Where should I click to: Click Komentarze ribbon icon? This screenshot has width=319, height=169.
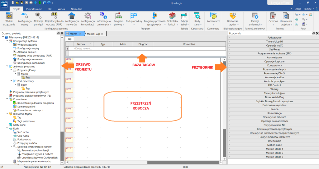tap(213, 19)
